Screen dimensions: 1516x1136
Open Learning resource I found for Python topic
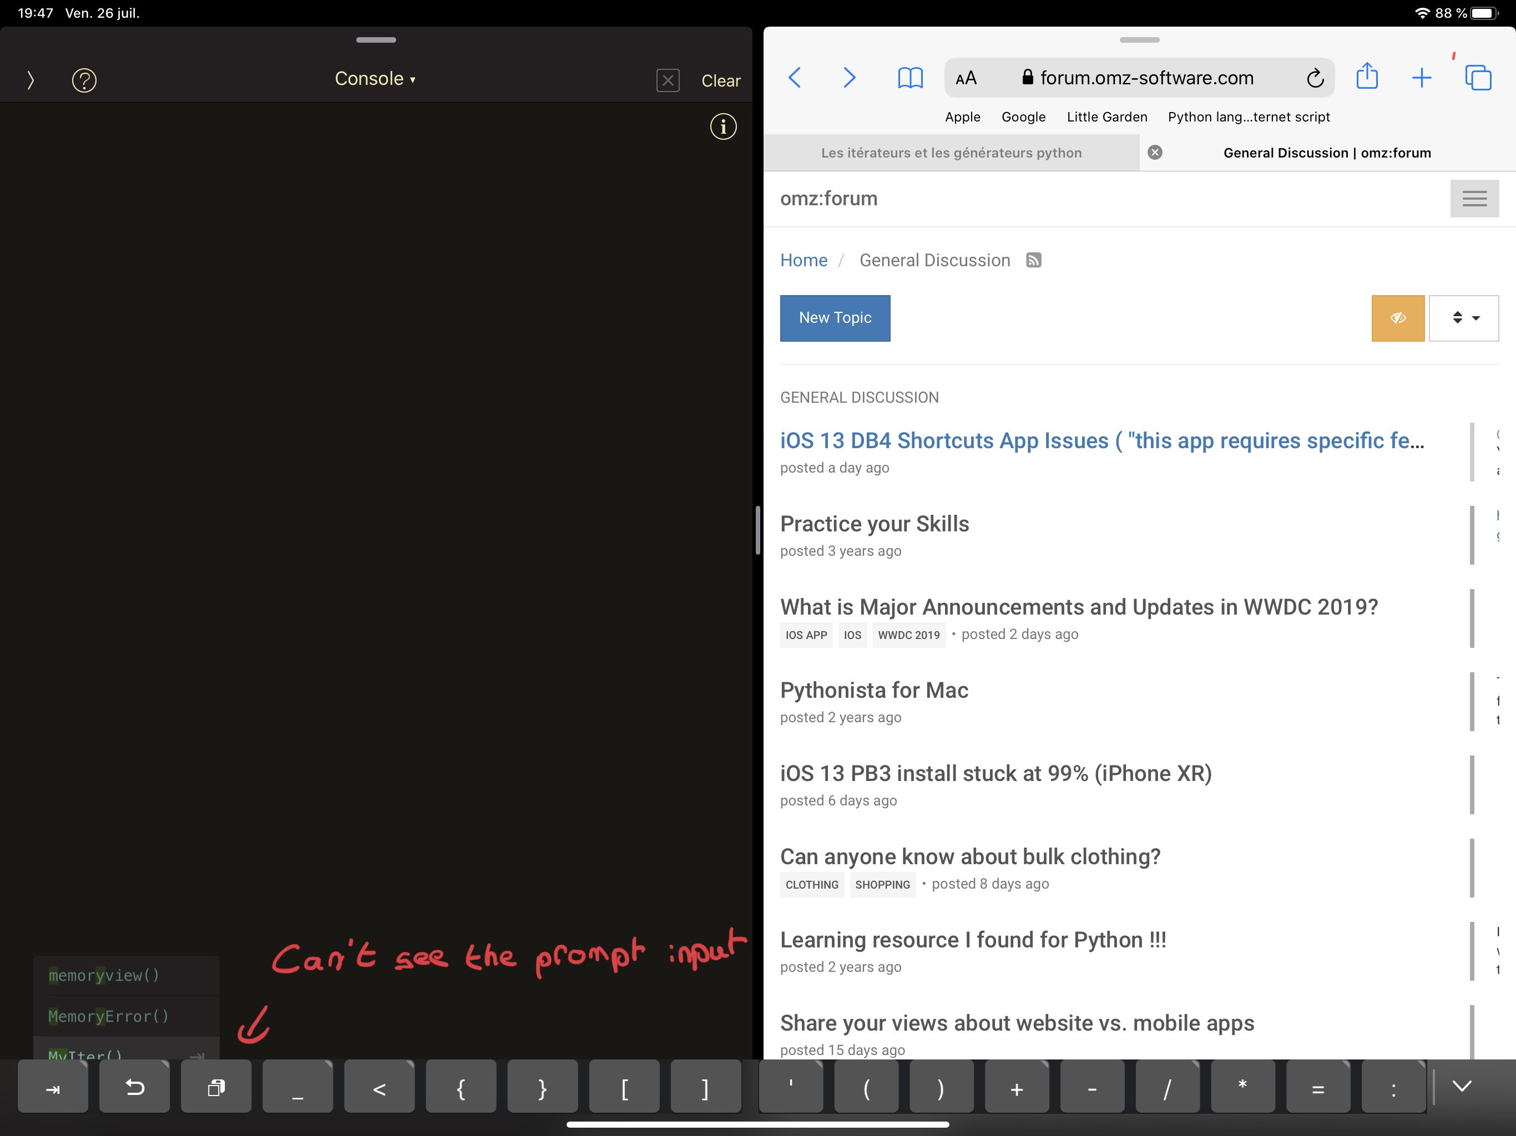973,940
